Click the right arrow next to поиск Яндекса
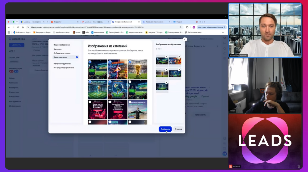 (217, 47)
